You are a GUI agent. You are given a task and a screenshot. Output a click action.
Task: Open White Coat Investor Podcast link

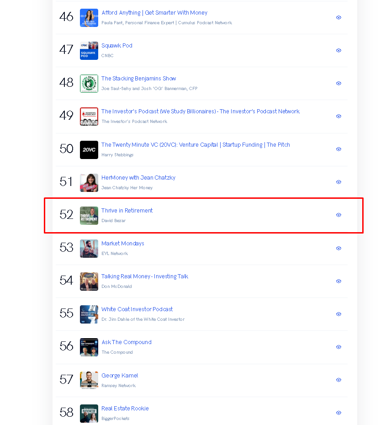click(137, 309)
